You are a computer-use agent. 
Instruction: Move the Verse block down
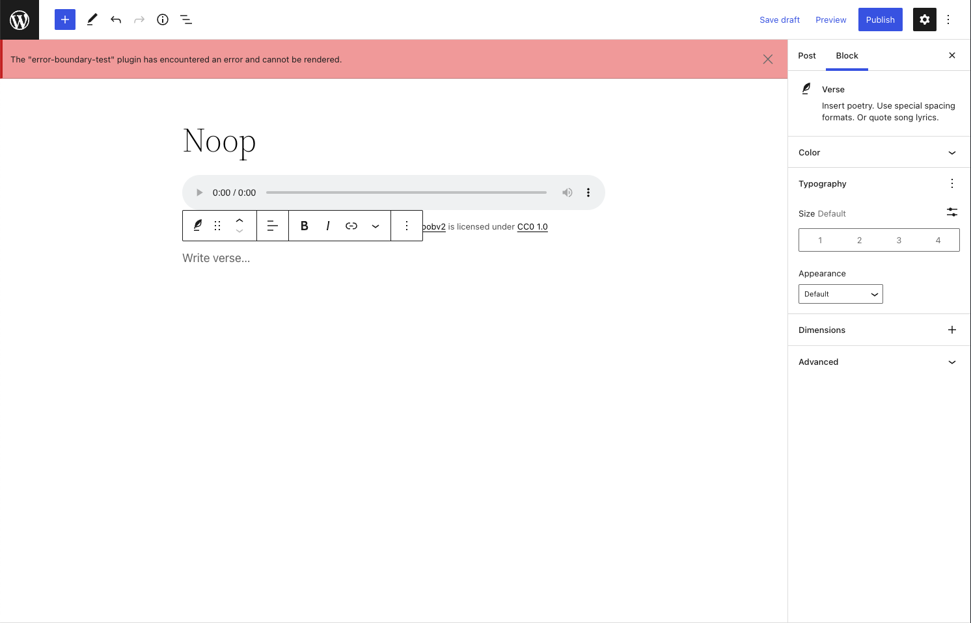pos(239,232)
